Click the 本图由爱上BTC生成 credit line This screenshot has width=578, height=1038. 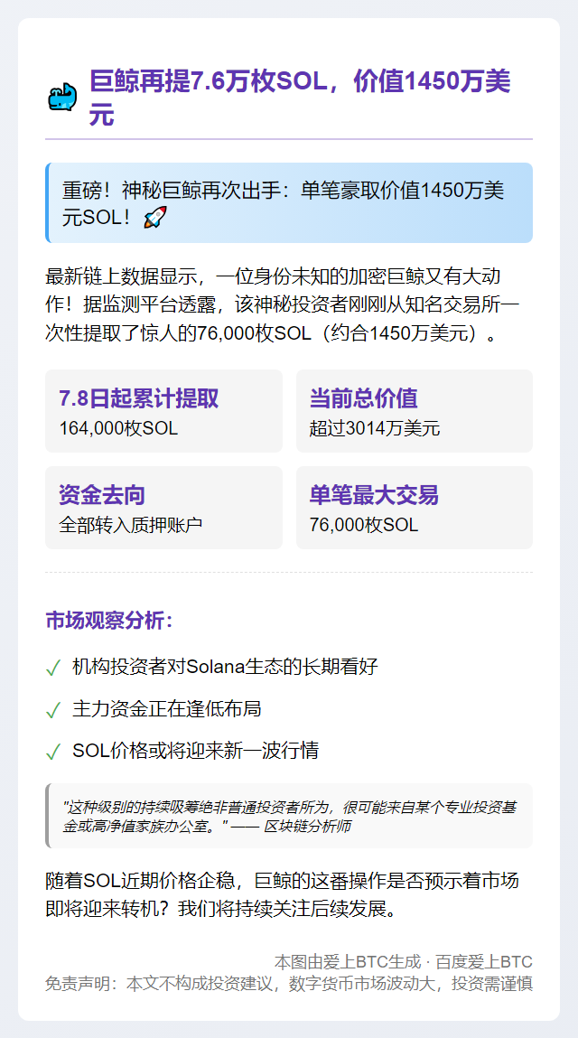coord(403,961)
